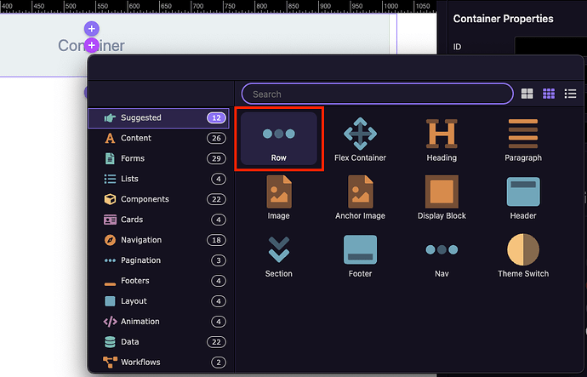587x377 pixels.
Task: Click the ID field in Container Properties
Action: tap(550, 47)
